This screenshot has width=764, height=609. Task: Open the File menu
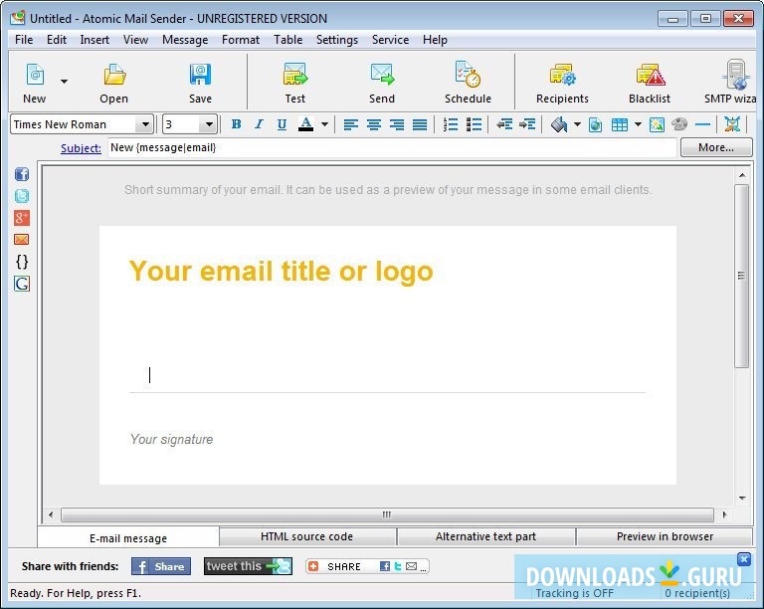[x=24, y=40]
